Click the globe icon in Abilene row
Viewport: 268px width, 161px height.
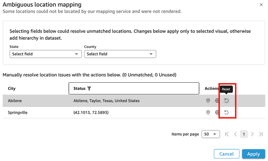pyautogui.click(x=217, y=101)
